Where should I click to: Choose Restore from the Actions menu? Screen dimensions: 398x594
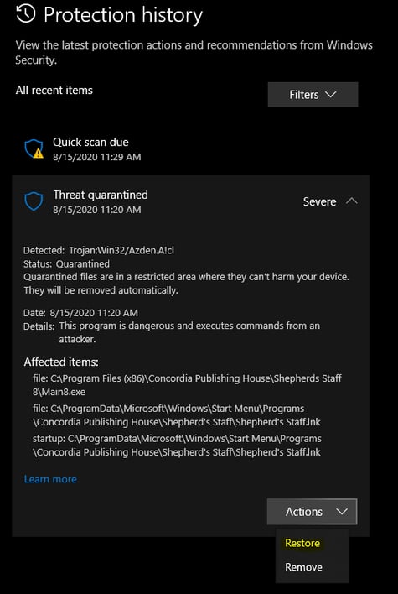click(x=302, y=543)
